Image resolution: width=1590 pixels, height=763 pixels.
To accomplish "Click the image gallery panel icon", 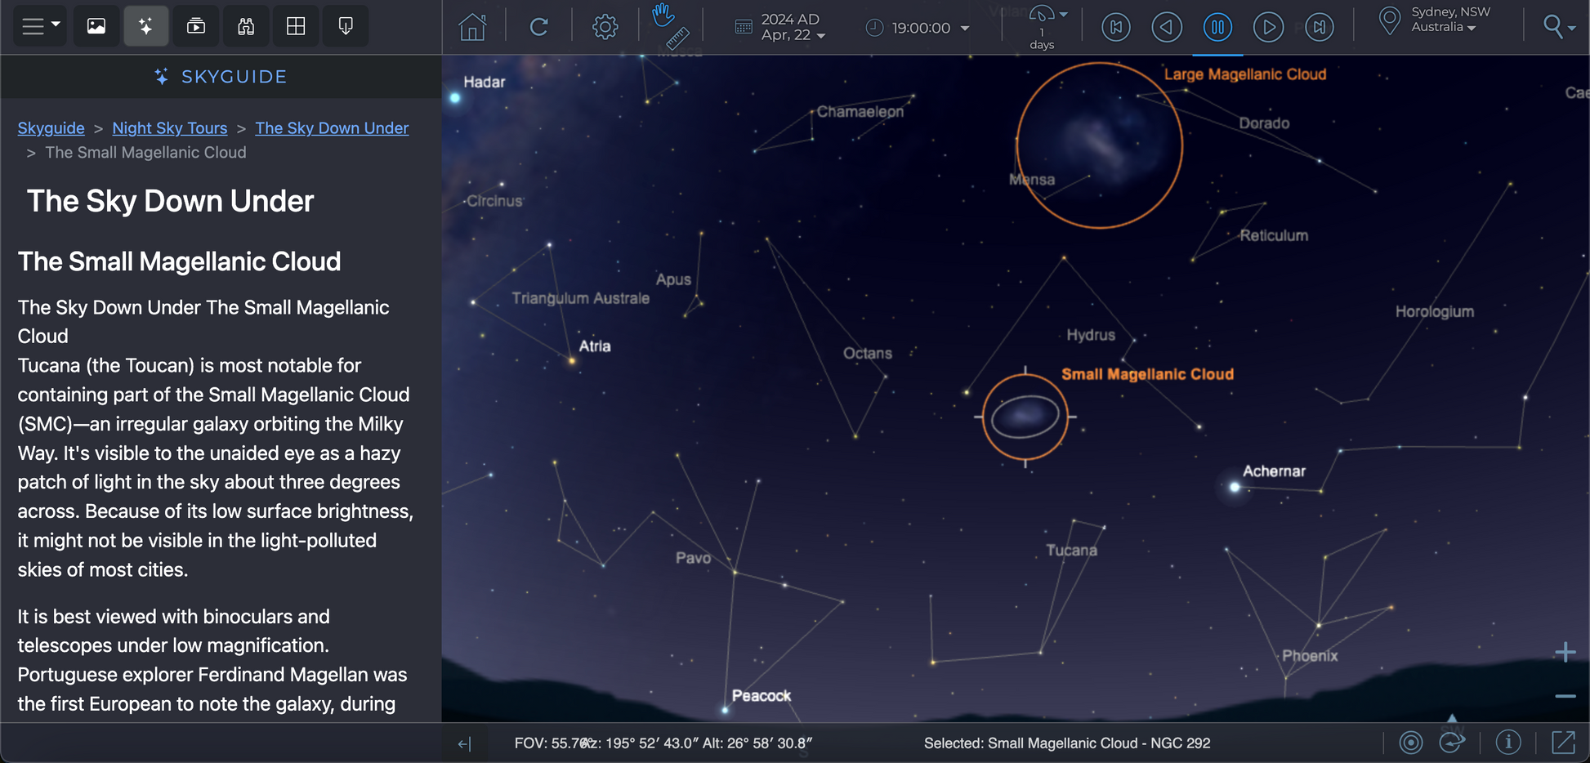I will click(x=96, y=26).
